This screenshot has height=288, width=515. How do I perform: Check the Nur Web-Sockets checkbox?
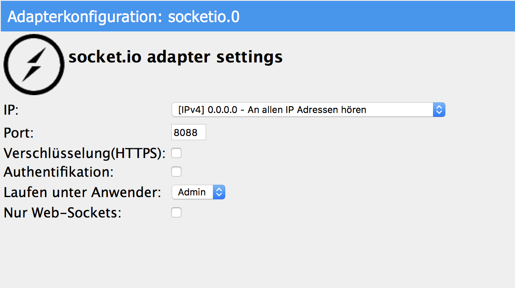point(176,212)
